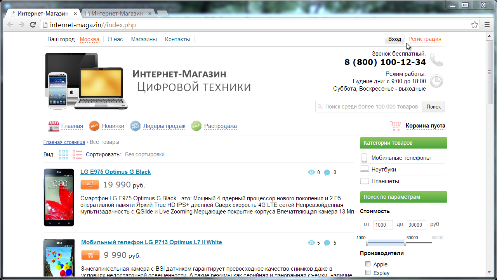497x280 pixels.
Task: Click the Категории товаров header
Action: [x=403, y=143]
